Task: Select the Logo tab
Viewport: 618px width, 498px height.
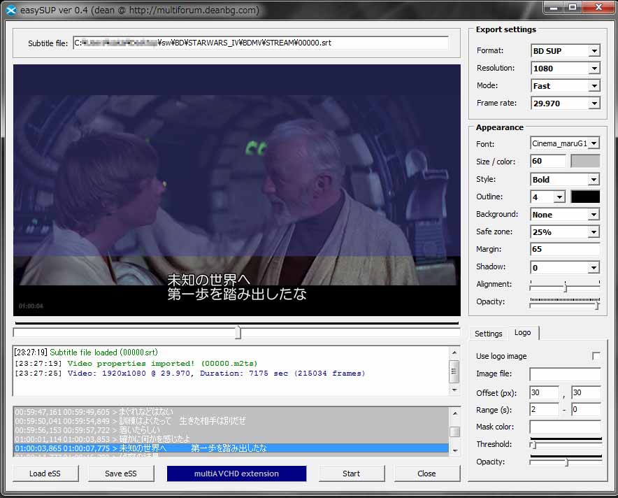Action: click(x=523, y=333)
